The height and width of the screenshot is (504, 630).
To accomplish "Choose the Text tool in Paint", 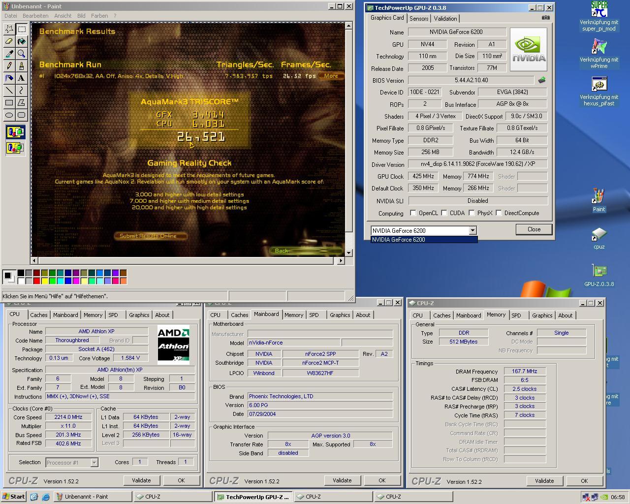I will click(22, 78).
